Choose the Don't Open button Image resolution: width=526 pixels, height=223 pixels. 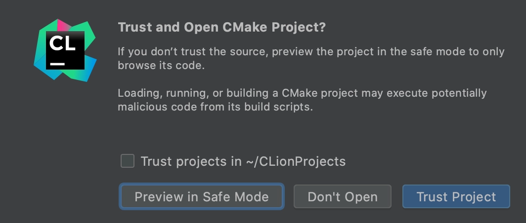coord(343,196)
